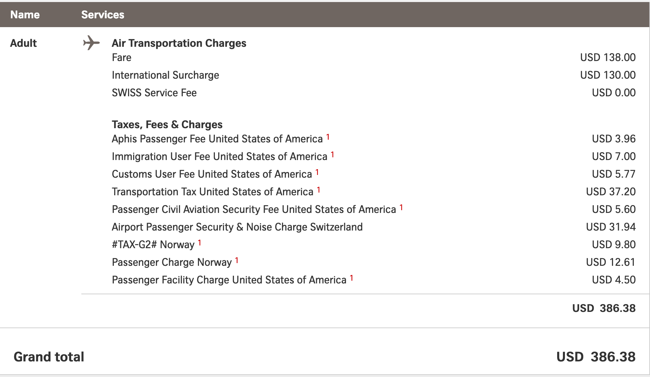Click the Grand total amount USD 386.38

pos(596,357)
